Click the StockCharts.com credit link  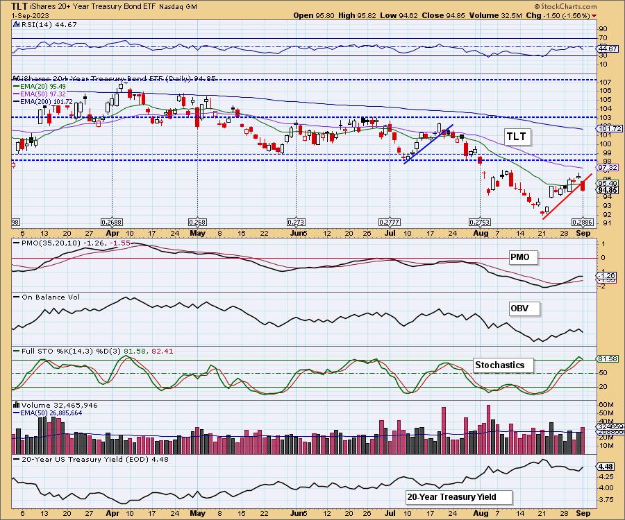tap(565, 6)
